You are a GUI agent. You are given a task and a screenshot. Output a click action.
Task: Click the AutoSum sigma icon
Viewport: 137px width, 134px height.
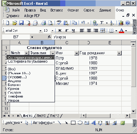pos(102,23)
